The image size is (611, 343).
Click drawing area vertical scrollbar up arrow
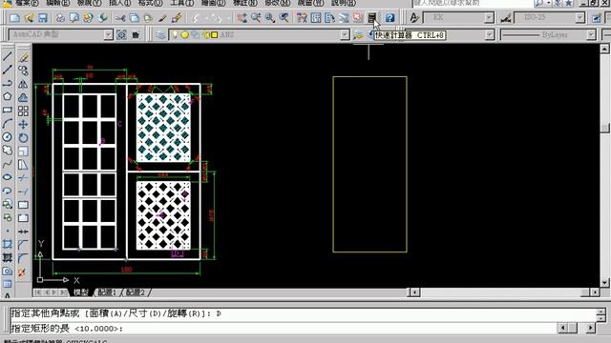tap(604, 49)
